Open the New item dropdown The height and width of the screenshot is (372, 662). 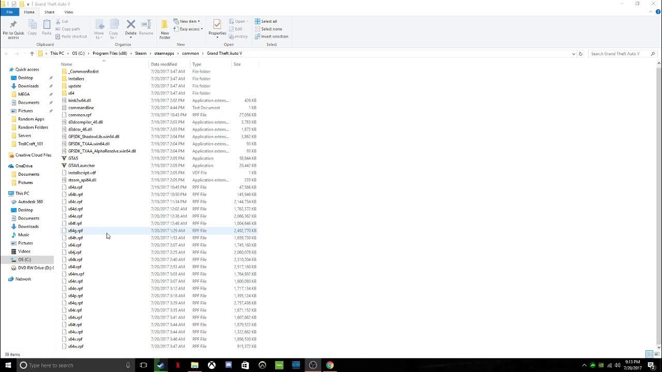pos(187,21)
